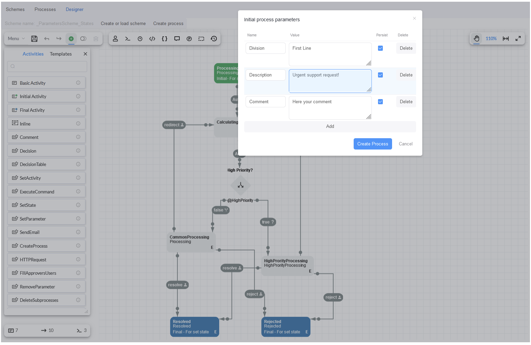Viewport: 531px width, 345px height.
Task: Select the Basic Activity item
Action: [46, 83]
